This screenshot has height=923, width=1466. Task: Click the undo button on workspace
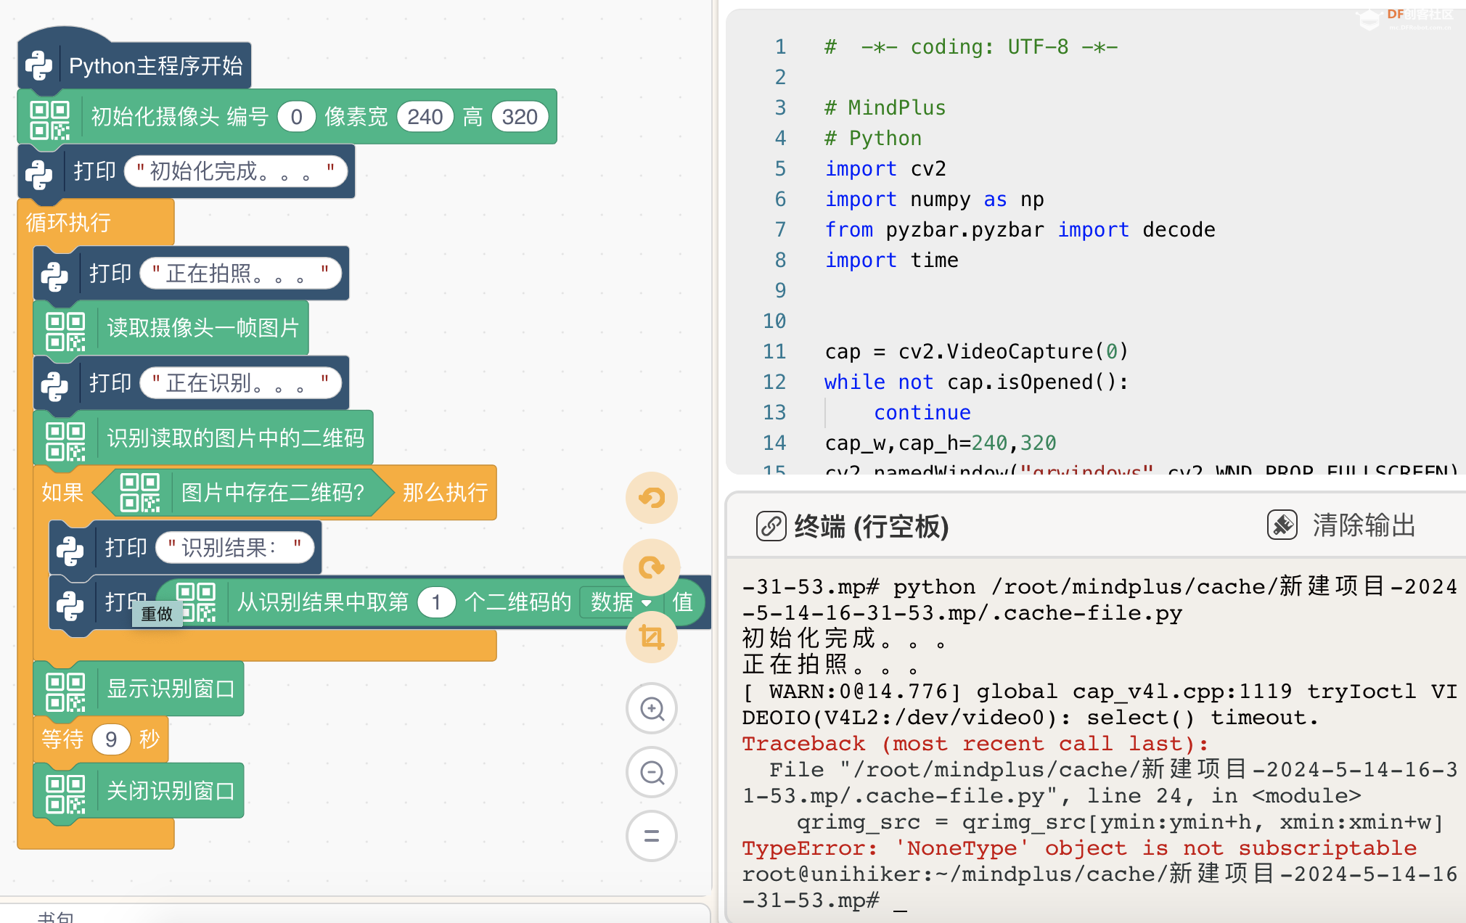coord(652,498)
